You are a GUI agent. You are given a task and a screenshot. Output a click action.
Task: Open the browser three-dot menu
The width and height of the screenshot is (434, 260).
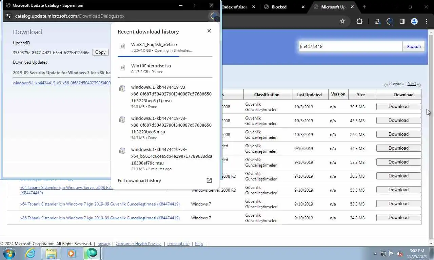[427, 21]
